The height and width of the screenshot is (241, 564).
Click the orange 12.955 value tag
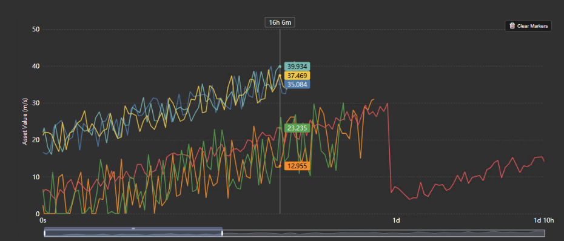coord(297,166)
